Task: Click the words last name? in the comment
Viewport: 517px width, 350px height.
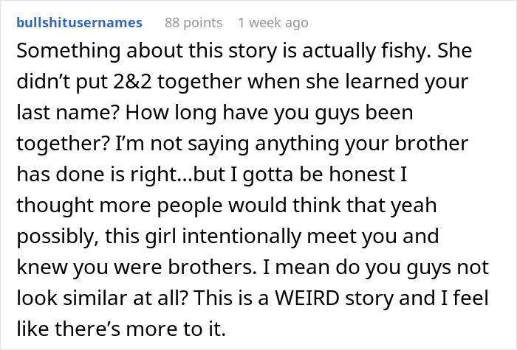Action: pos(68,113)
